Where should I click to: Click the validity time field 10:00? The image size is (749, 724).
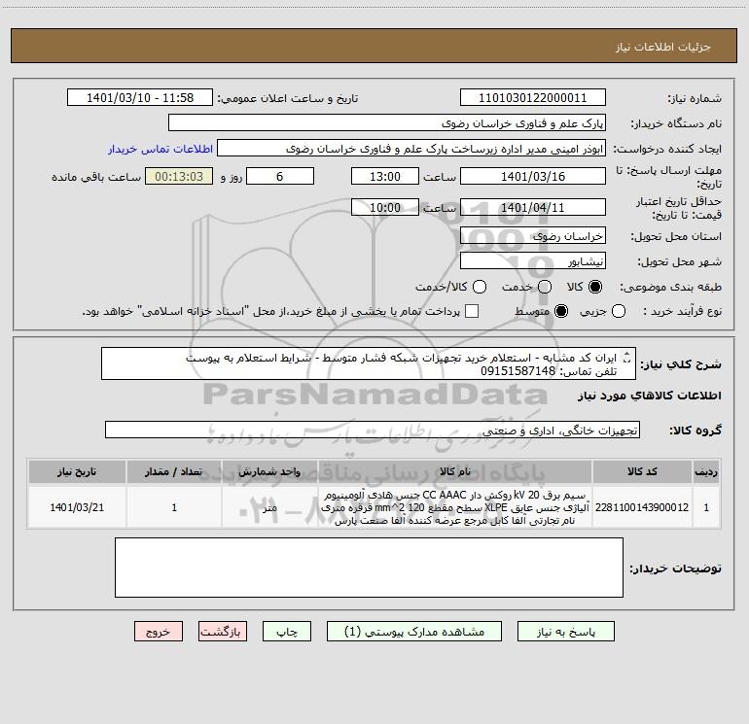(385, 207)
